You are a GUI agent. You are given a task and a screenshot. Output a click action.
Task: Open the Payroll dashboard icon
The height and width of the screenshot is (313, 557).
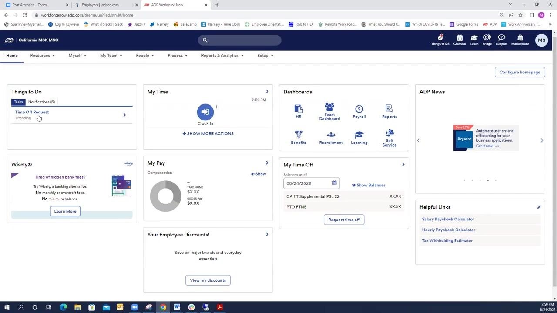pos(359,111)
